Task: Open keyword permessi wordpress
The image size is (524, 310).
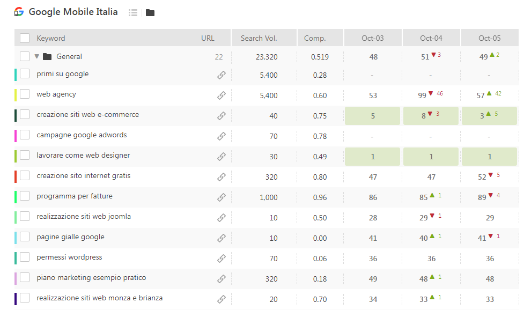Action: [69, 257]
